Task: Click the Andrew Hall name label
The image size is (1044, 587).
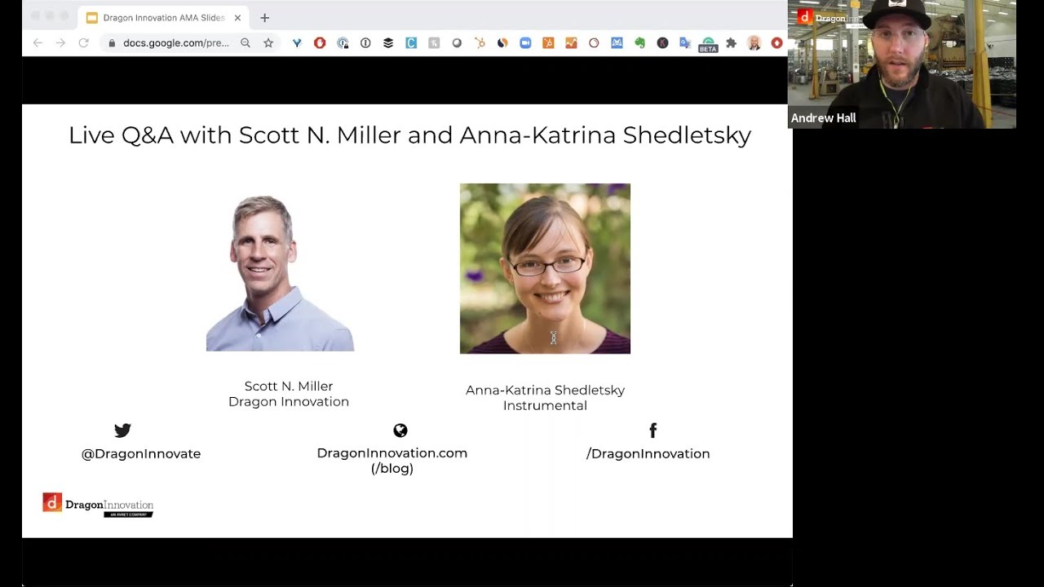Action: click(x=824, y=118)
